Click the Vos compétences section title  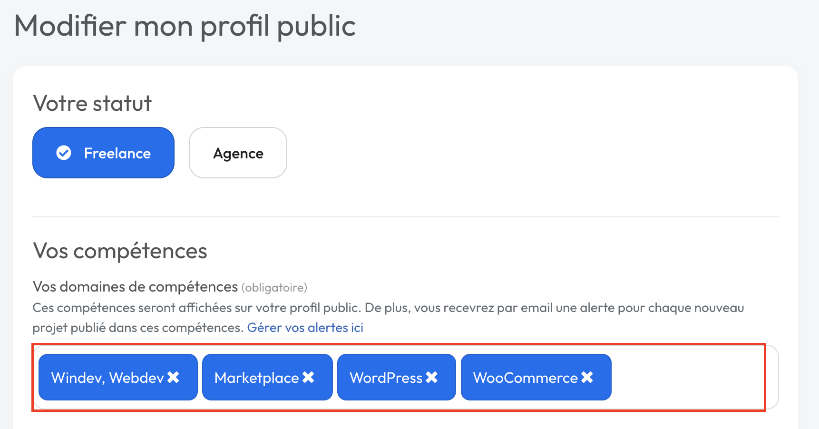tap(120, 251)
